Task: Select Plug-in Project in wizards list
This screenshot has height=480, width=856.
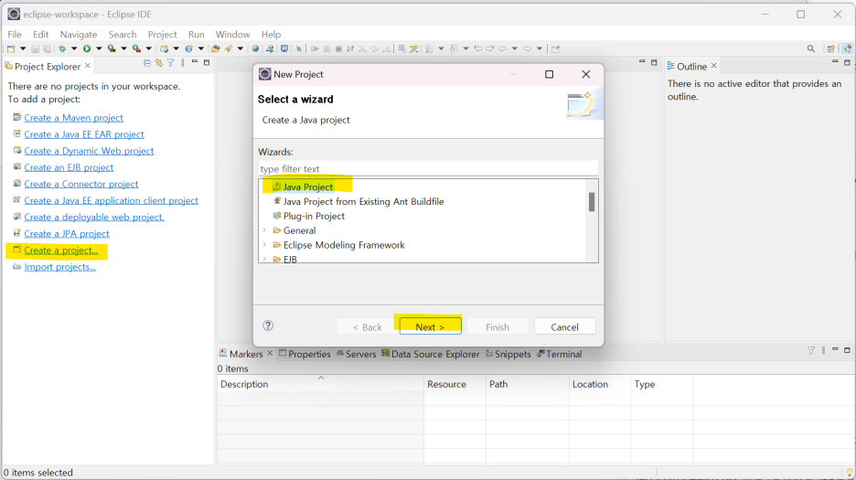Action: pyautogui.click(x=314, y=216)
